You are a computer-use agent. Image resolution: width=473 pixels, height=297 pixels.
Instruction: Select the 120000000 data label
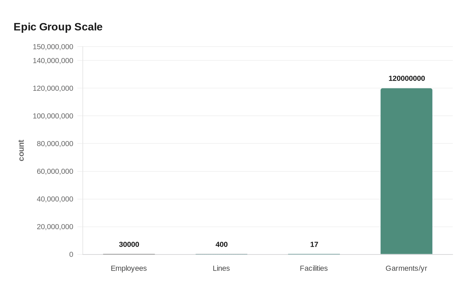pos(406,78)
